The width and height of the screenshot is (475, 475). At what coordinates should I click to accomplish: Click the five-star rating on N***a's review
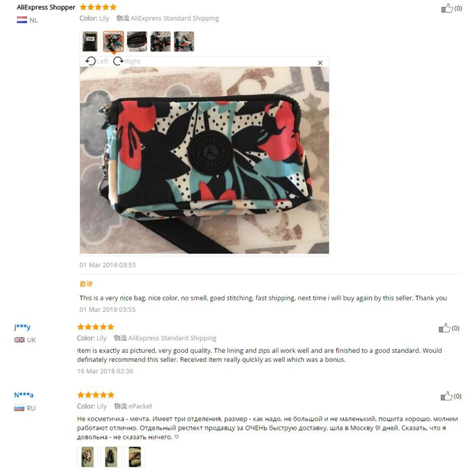point(96,395)
